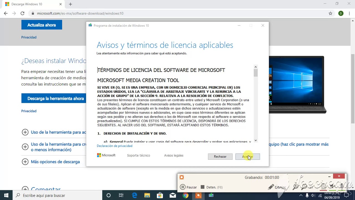
Task: Click the Rechazar button in the installer
Action: (220, 157)
